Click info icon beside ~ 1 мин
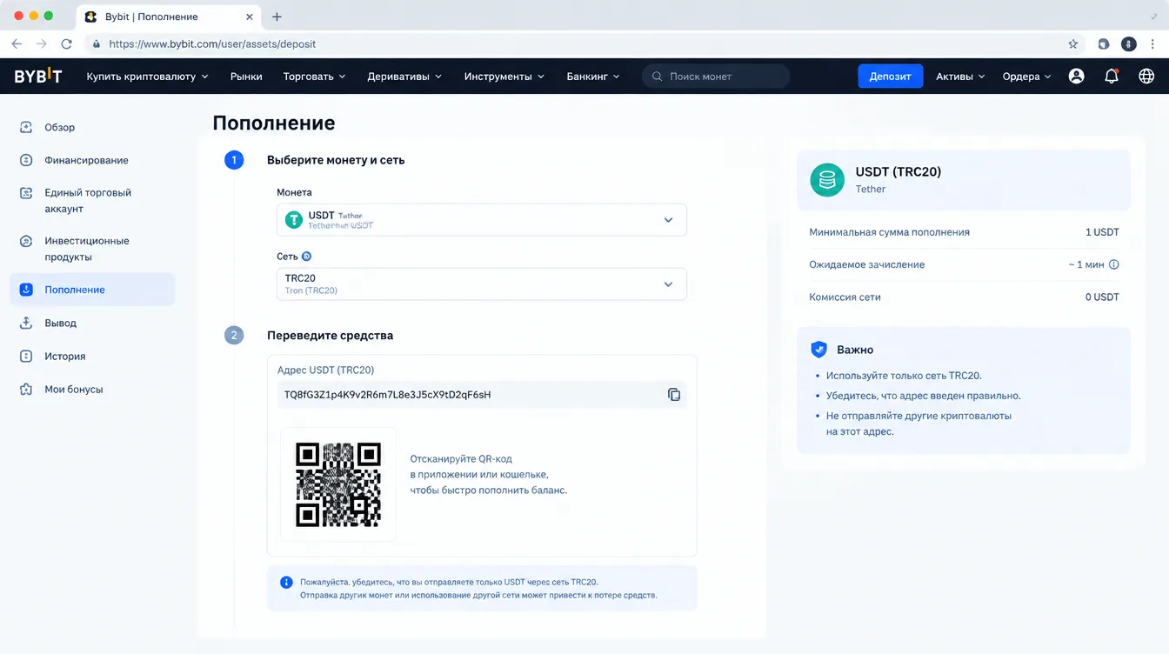The width and height of the screenshot is (1169, 654). click(x=1114, y=264)
